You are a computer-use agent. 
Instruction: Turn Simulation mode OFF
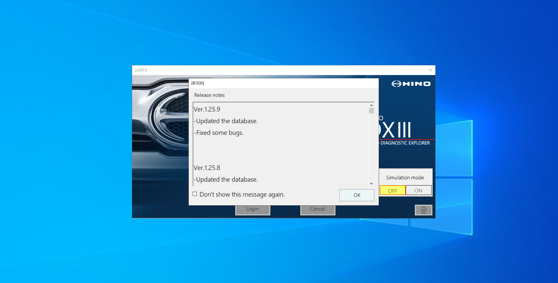coord(393,190)
